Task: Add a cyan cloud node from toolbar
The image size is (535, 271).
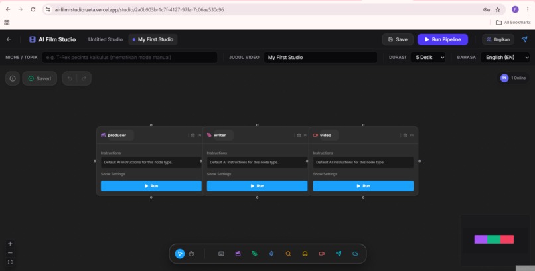Action: pyautogui.click(x=355, y=254)
